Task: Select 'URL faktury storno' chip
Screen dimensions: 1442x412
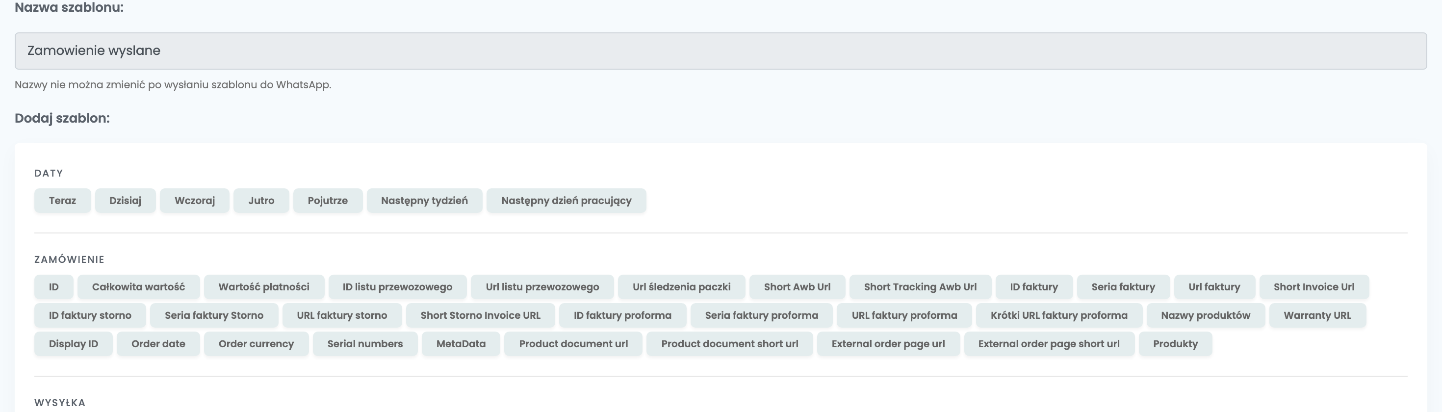Action: click(x=342, y=315)
